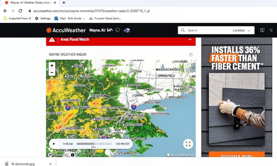Click Discover More ad button
The height and width of the screenshot is (166, 277).
[237, 155]
